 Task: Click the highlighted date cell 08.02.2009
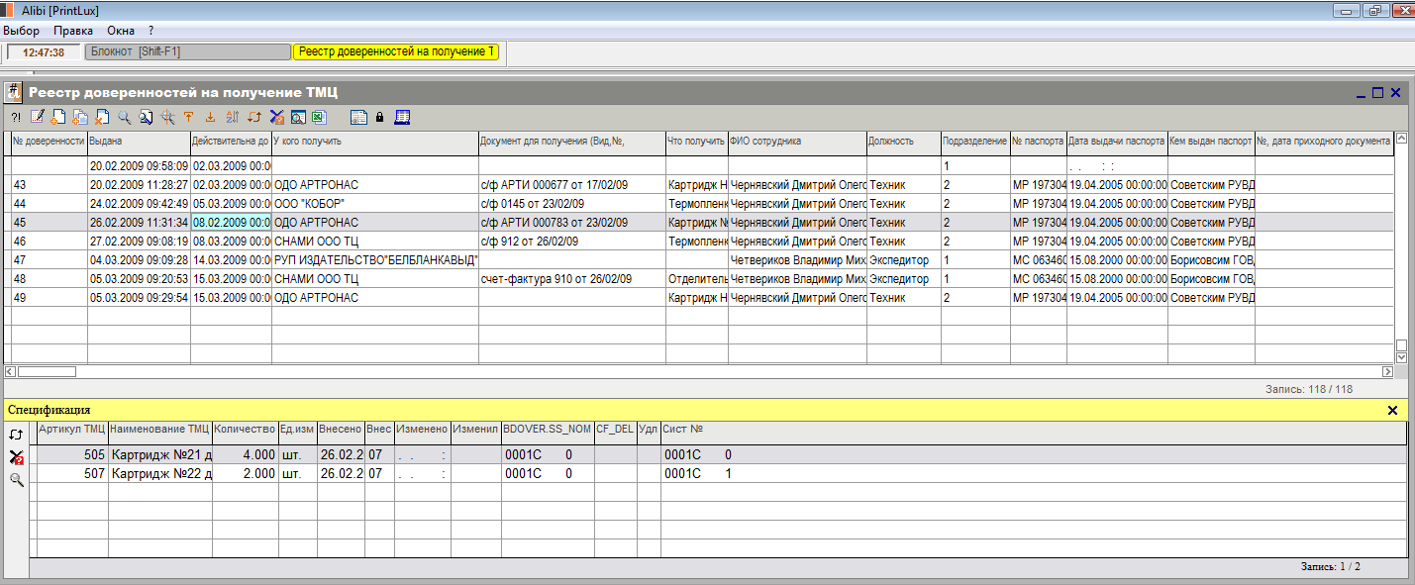coord(231,223)
